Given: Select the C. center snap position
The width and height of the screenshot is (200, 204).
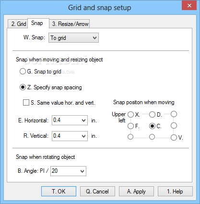Looking at the screenshot, I should coord(152,126).
